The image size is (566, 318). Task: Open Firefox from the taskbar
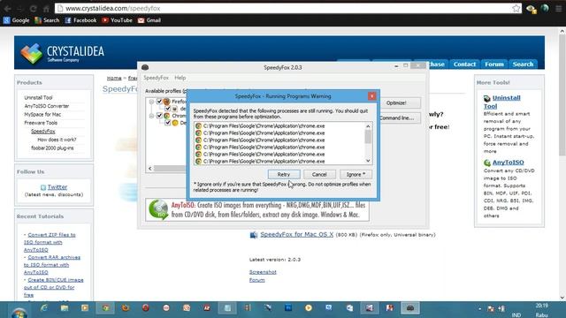[126, 308]
